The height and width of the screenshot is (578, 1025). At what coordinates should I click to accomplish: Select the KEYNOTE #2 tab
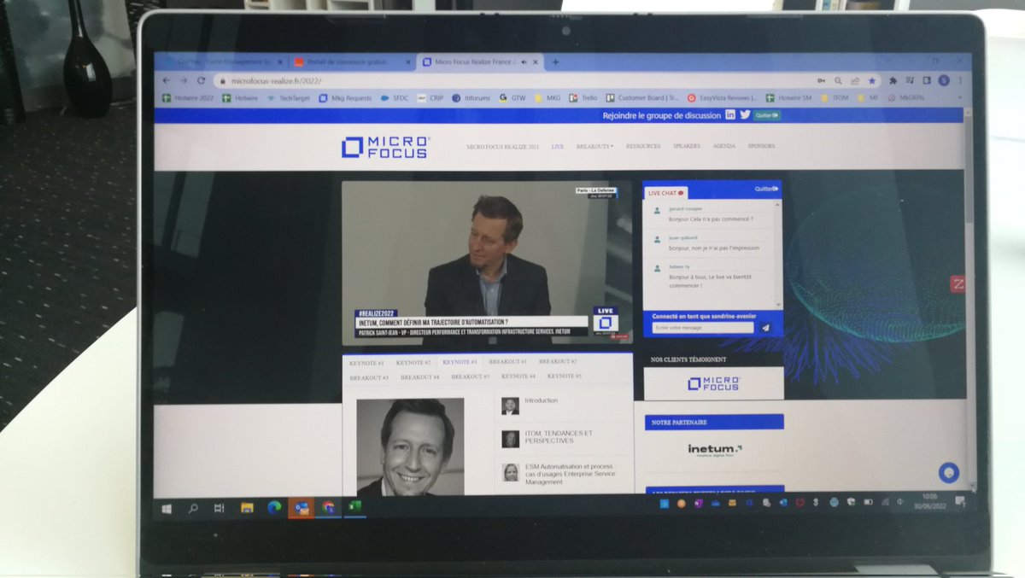413,363
